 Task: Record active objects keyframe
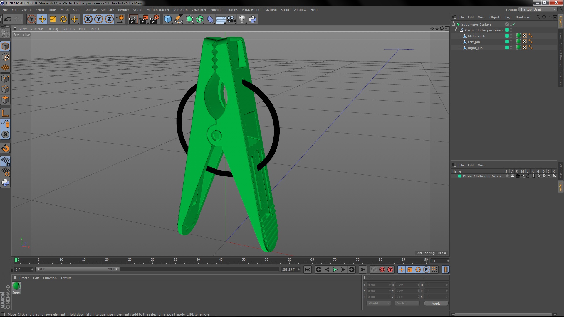374,269
